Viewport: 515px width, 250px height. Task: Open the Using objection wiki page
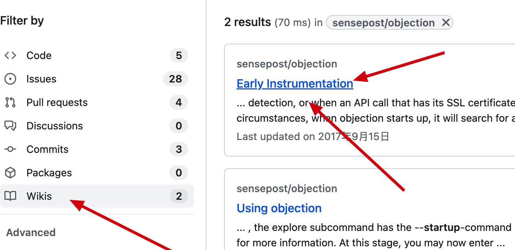click(x=279, y=208)
